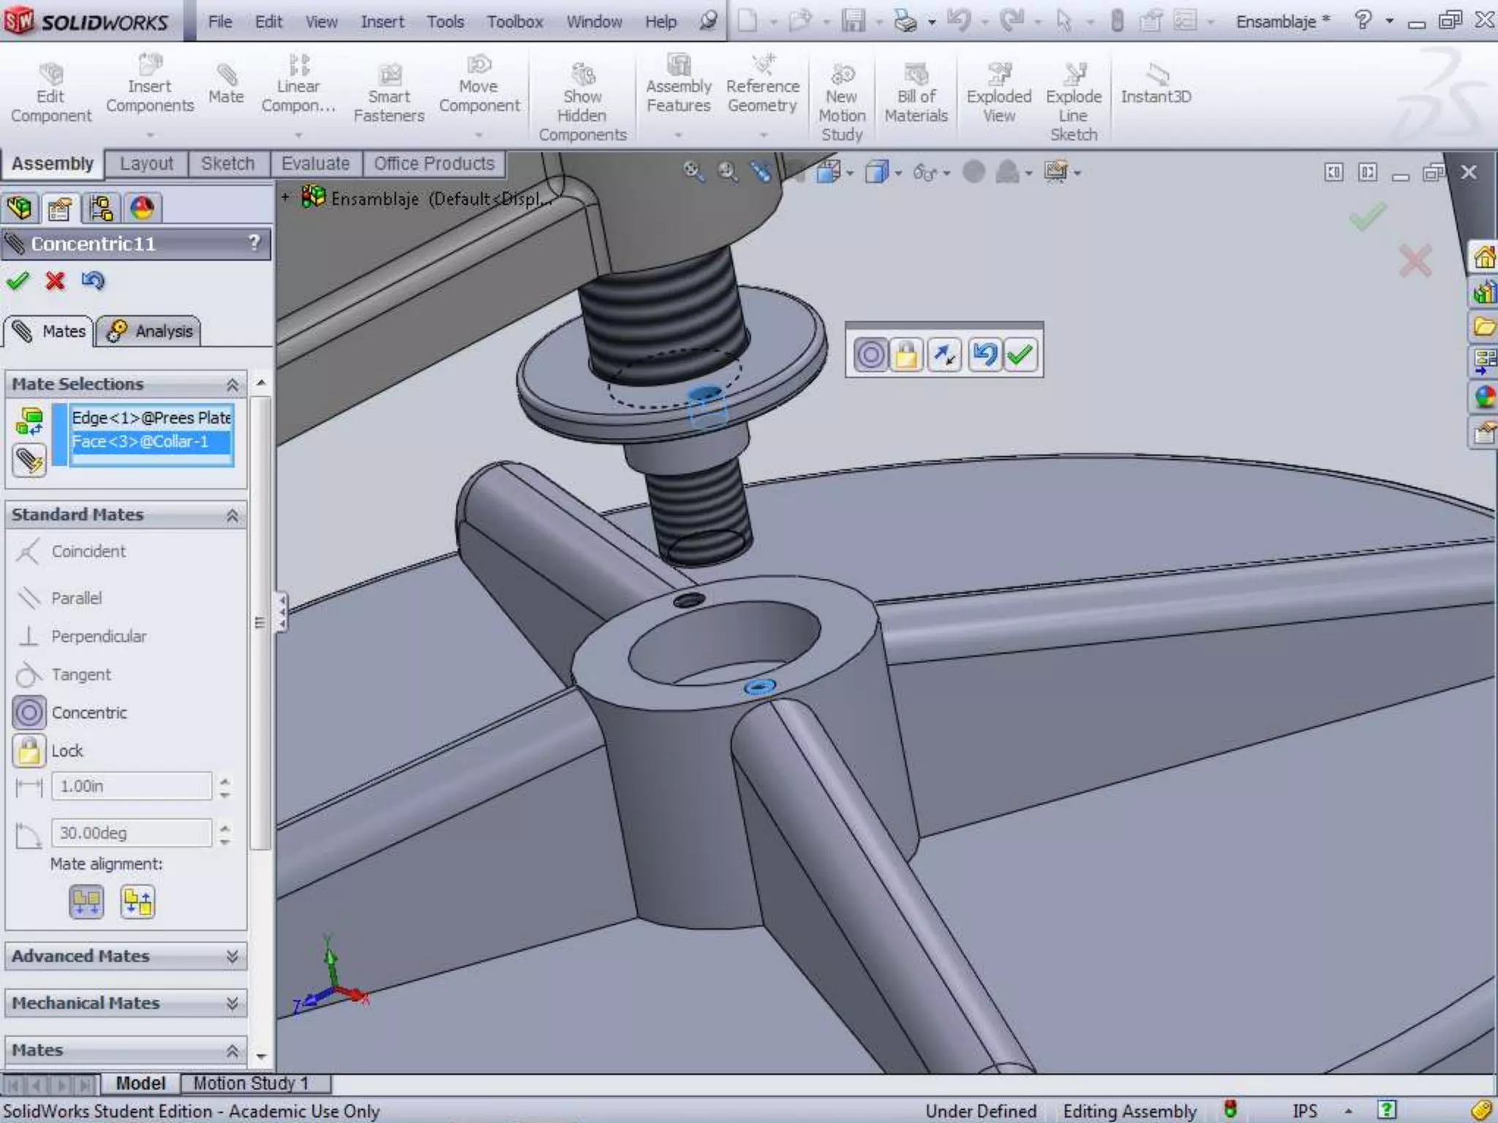Select the Concentric standard mate
The image size is (1498, 1123).
click(29, 713)
